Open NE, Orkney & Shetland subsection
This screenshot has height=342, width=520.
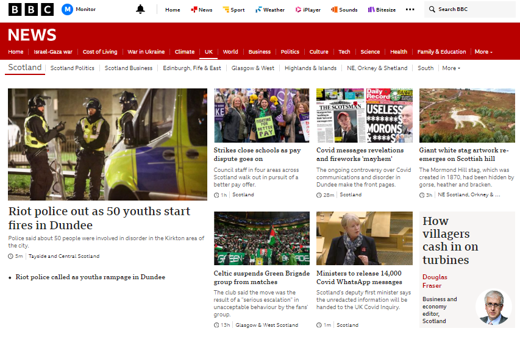pyautogui.click(x=377, y=68)
